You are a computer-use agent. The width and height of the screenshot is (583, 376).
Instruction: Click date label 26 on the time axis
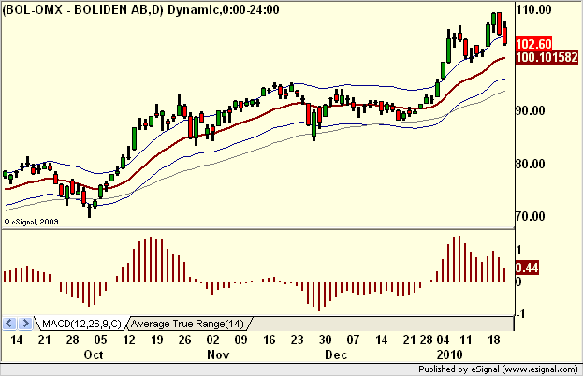[x=184, y=340]
